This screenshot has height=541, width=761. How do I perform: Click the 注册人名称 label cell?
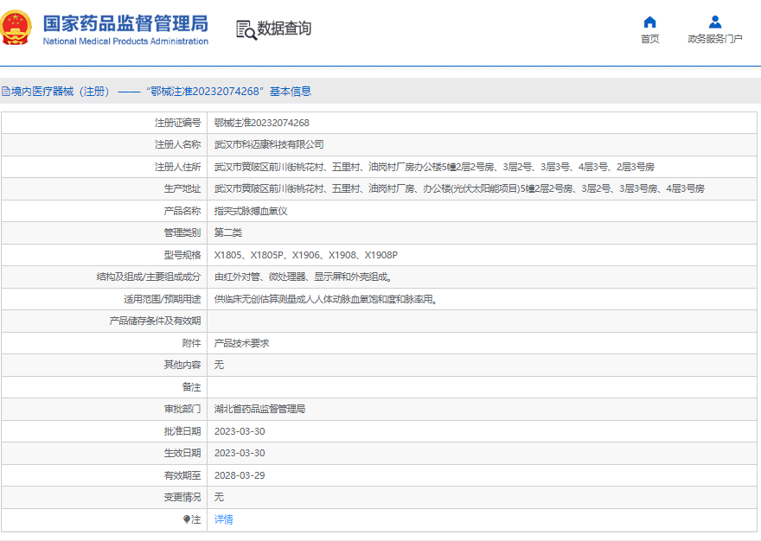(105, 144)
